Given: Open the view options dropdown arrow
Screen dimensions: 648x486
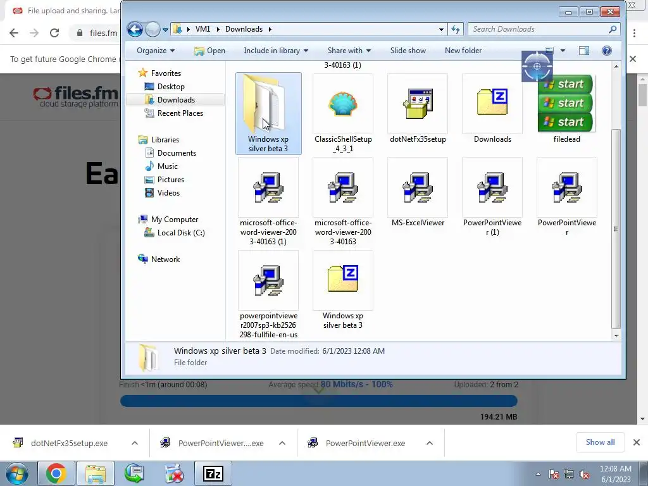Looking at the screenshot, I should [x=563, y=51].
